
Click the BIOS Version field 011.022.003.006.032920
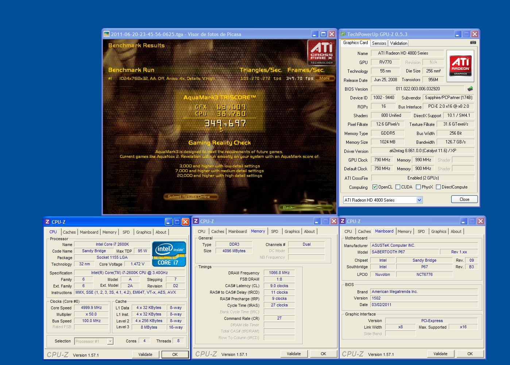[x=418, y=88]
